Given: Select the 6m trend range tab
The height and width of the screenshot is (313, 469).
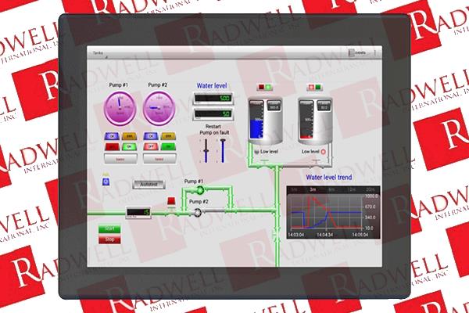Looking at the screenshot, I should pyautogui.click(x=331, y=189).
